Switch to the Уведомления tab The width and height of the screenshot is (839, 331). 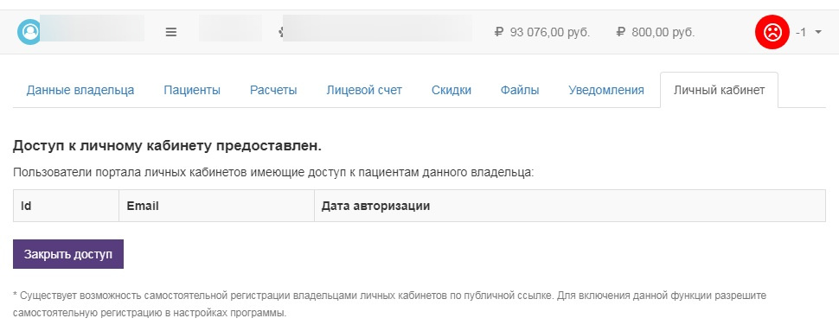coord(606,90)
